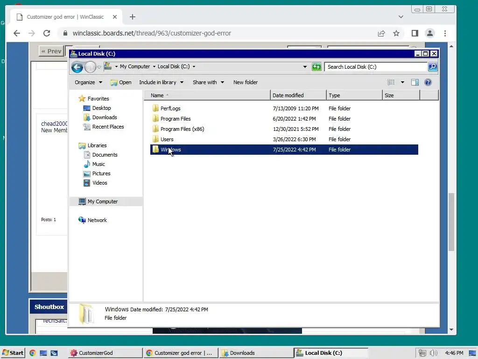Bookmark this page with star icon

click(x=396, y=33)
